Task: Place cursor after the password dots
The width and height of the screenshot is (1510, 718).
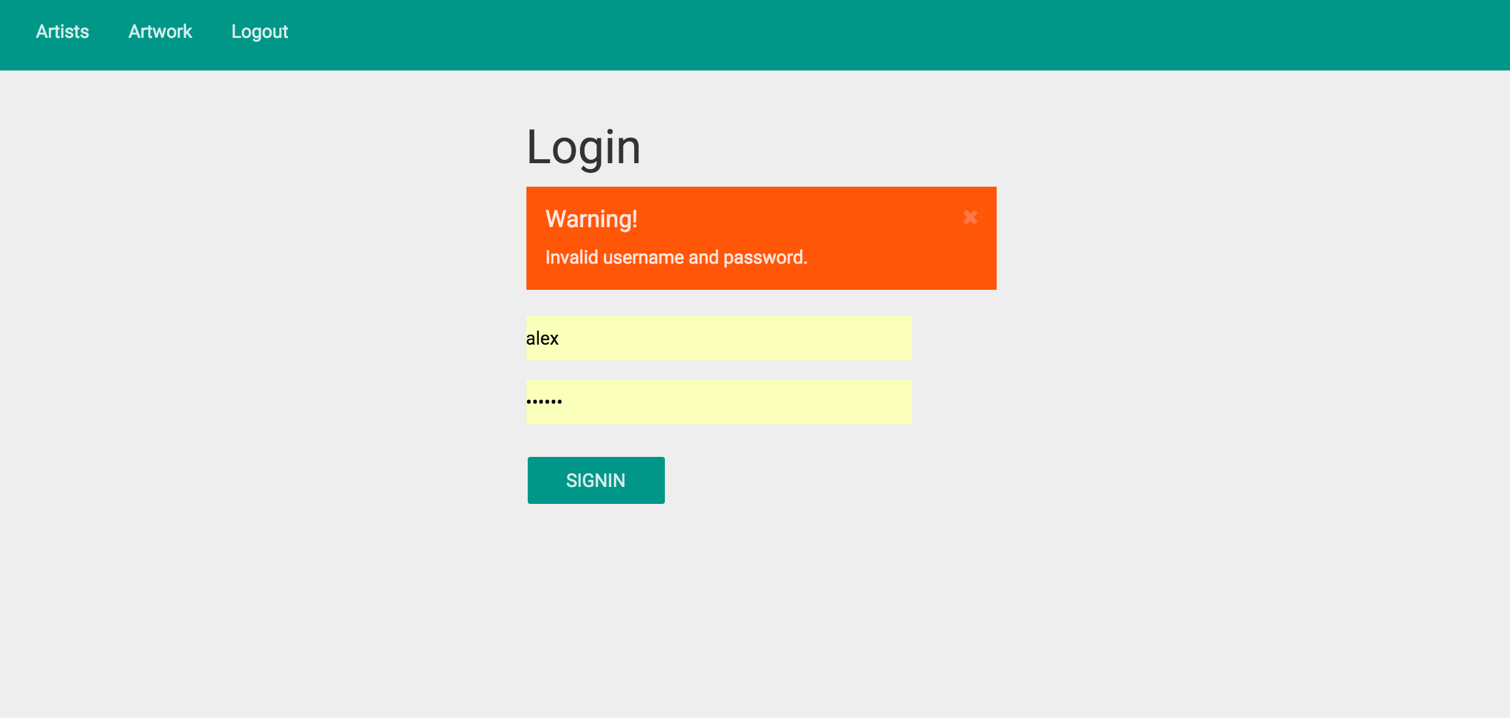Action: pyautogui.click(x=564, y=402)
